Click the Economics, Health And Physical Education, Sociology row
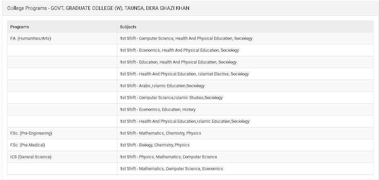The image size is (379, 180). pos(179,50)
